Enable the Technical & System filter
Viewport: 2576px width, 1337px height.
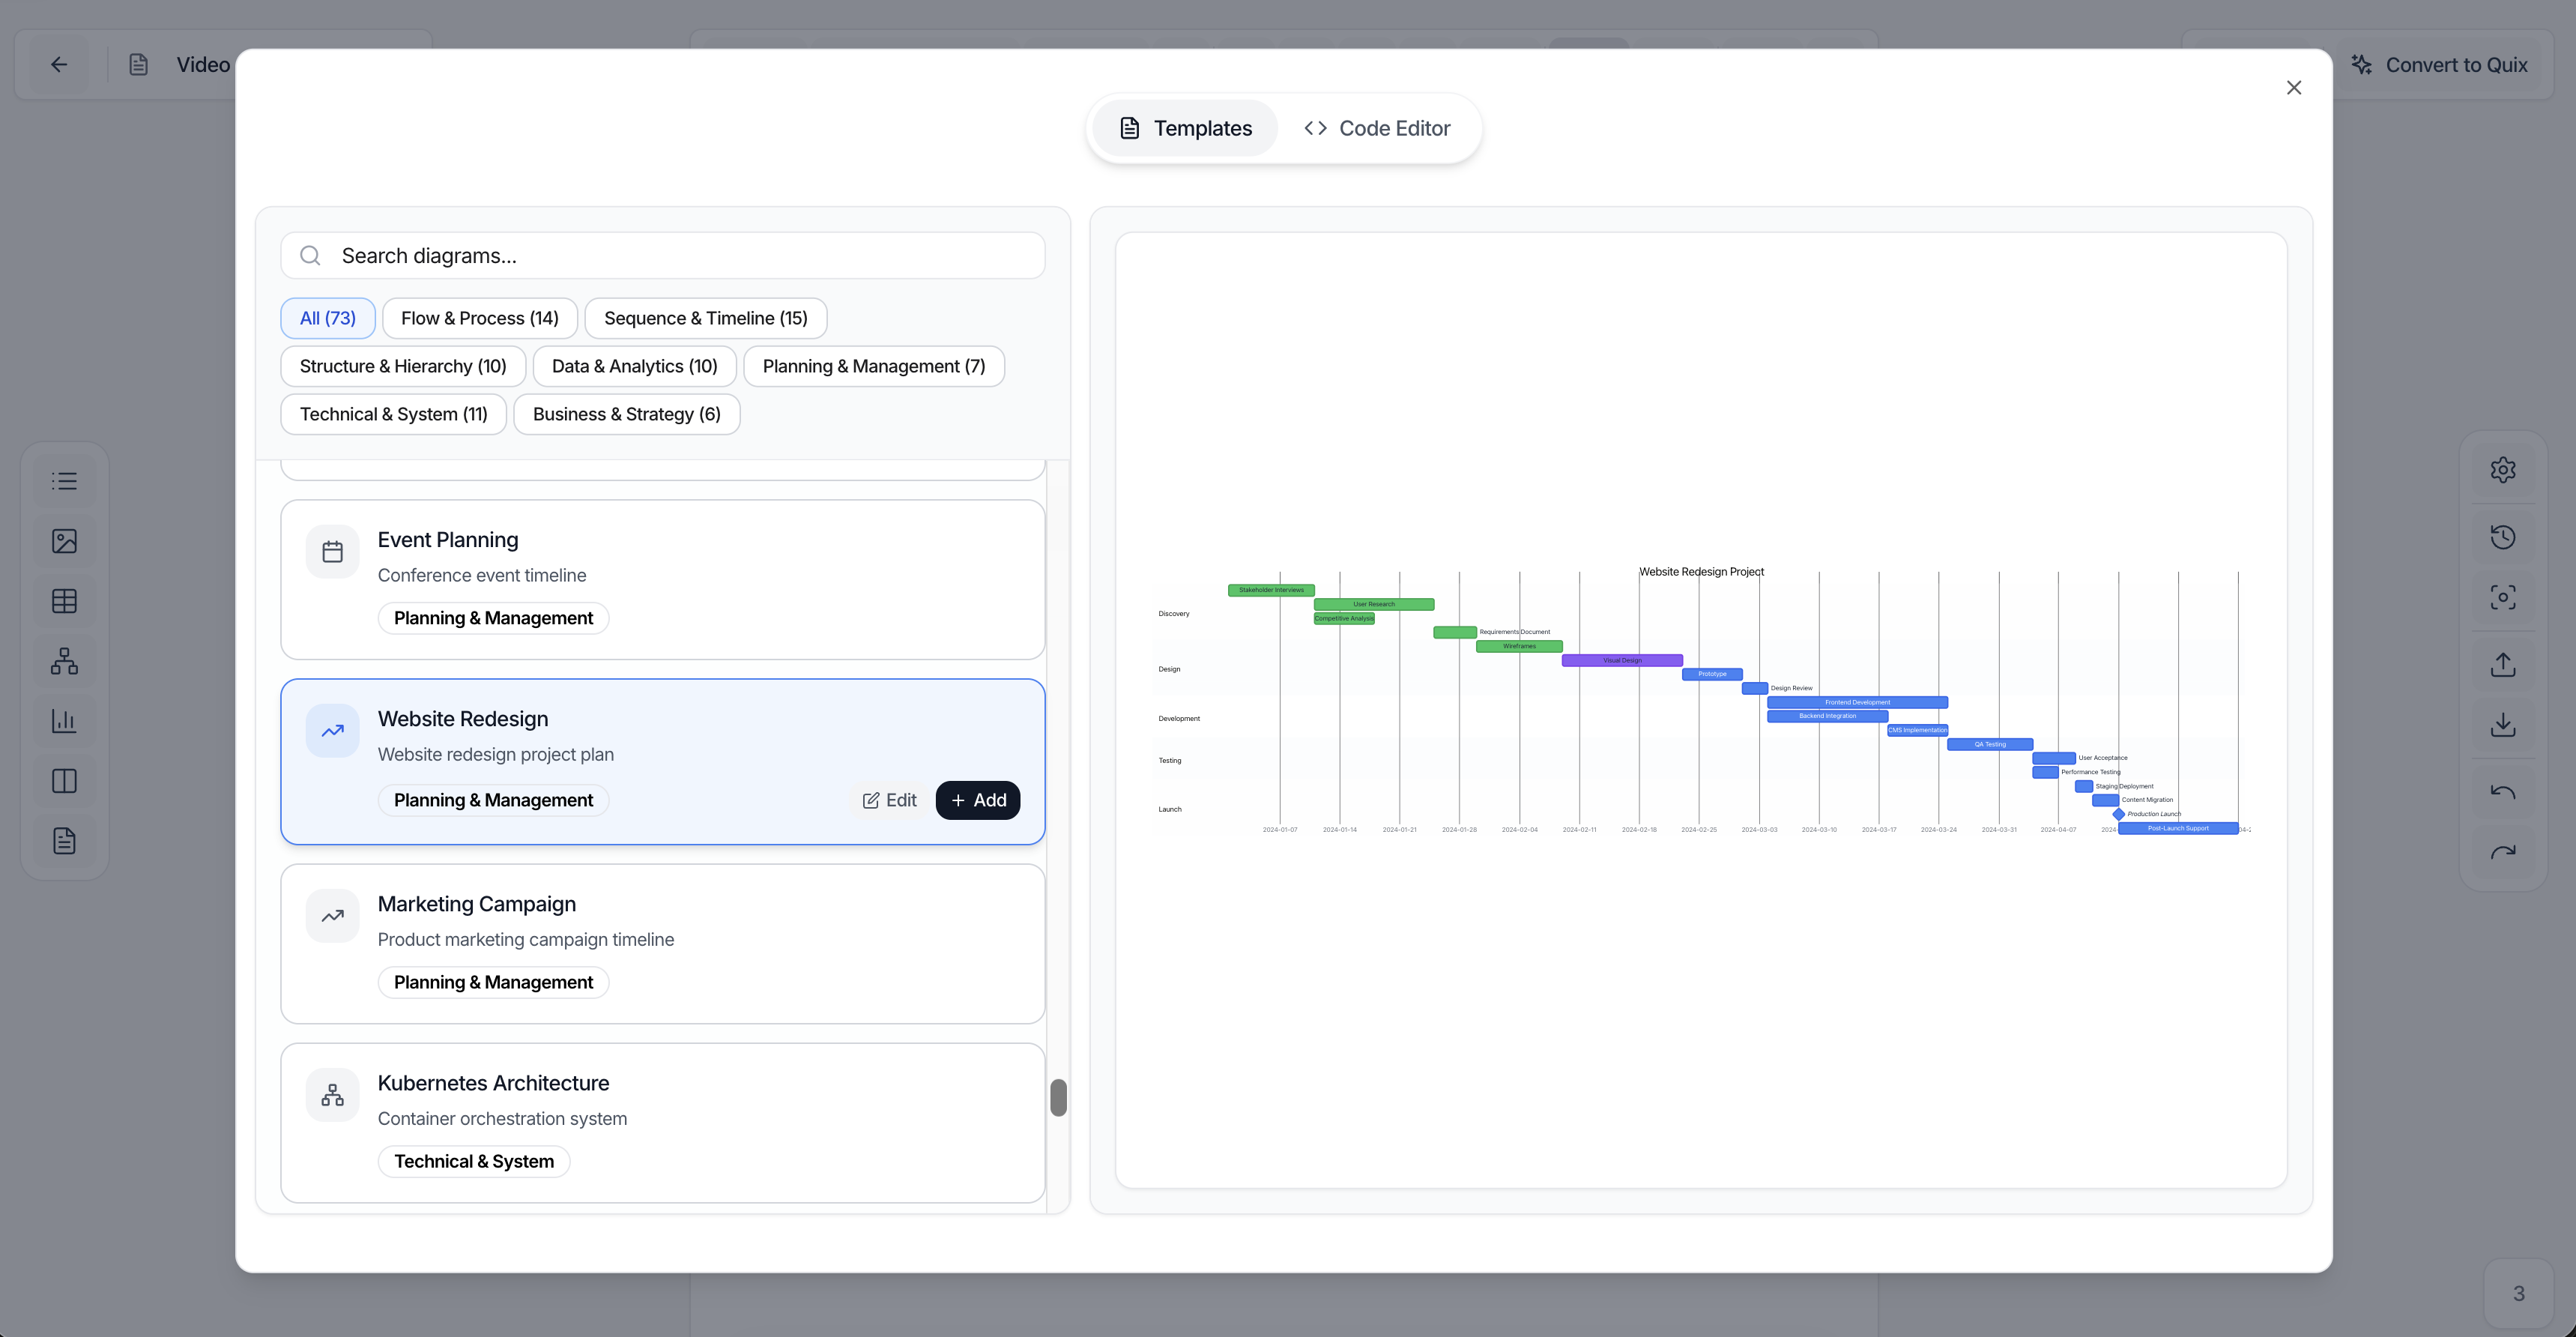(392, 413)
